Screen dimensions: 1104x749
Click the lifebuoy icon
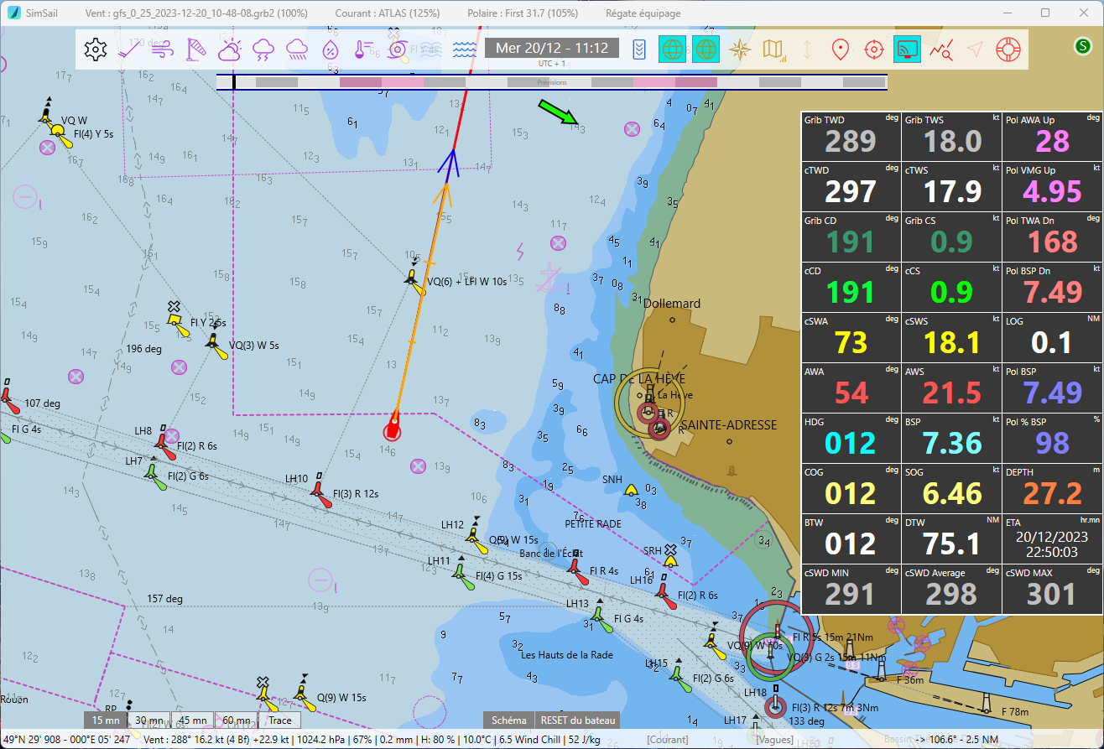1008,49
